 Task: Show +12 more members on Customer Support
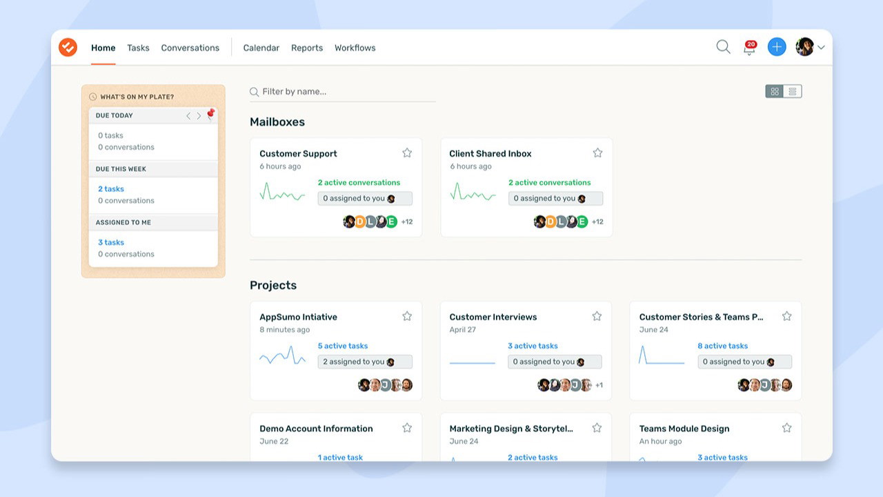click(407, 222)
